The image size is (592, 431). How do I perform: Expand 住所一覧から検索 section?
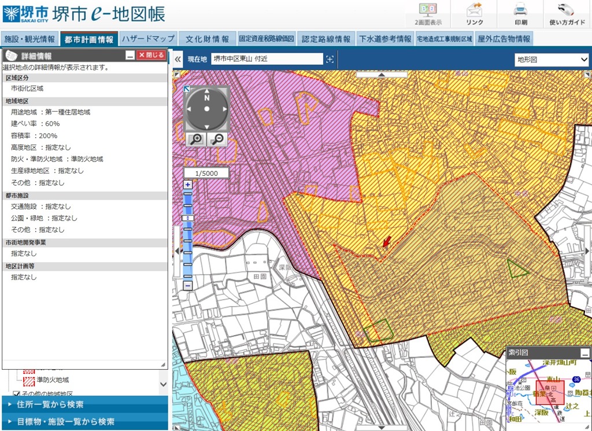[84, 404]
